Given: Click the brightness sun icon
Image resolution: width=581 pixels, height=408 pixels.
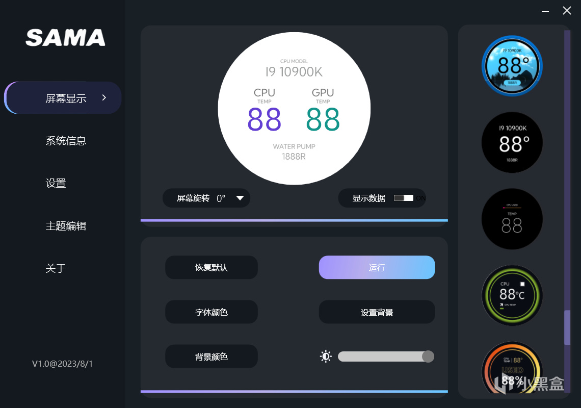Looking at the screenshot, I should click(x=326, y=356).
